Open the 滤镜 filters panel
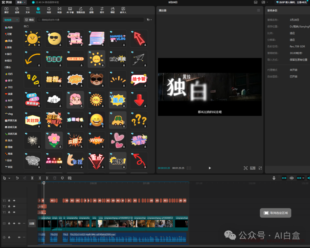 (91, 10)
